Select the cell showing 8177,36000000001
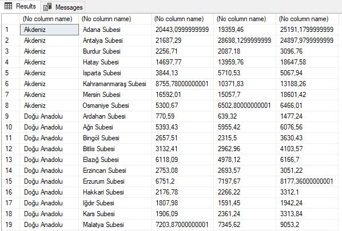 307,181
